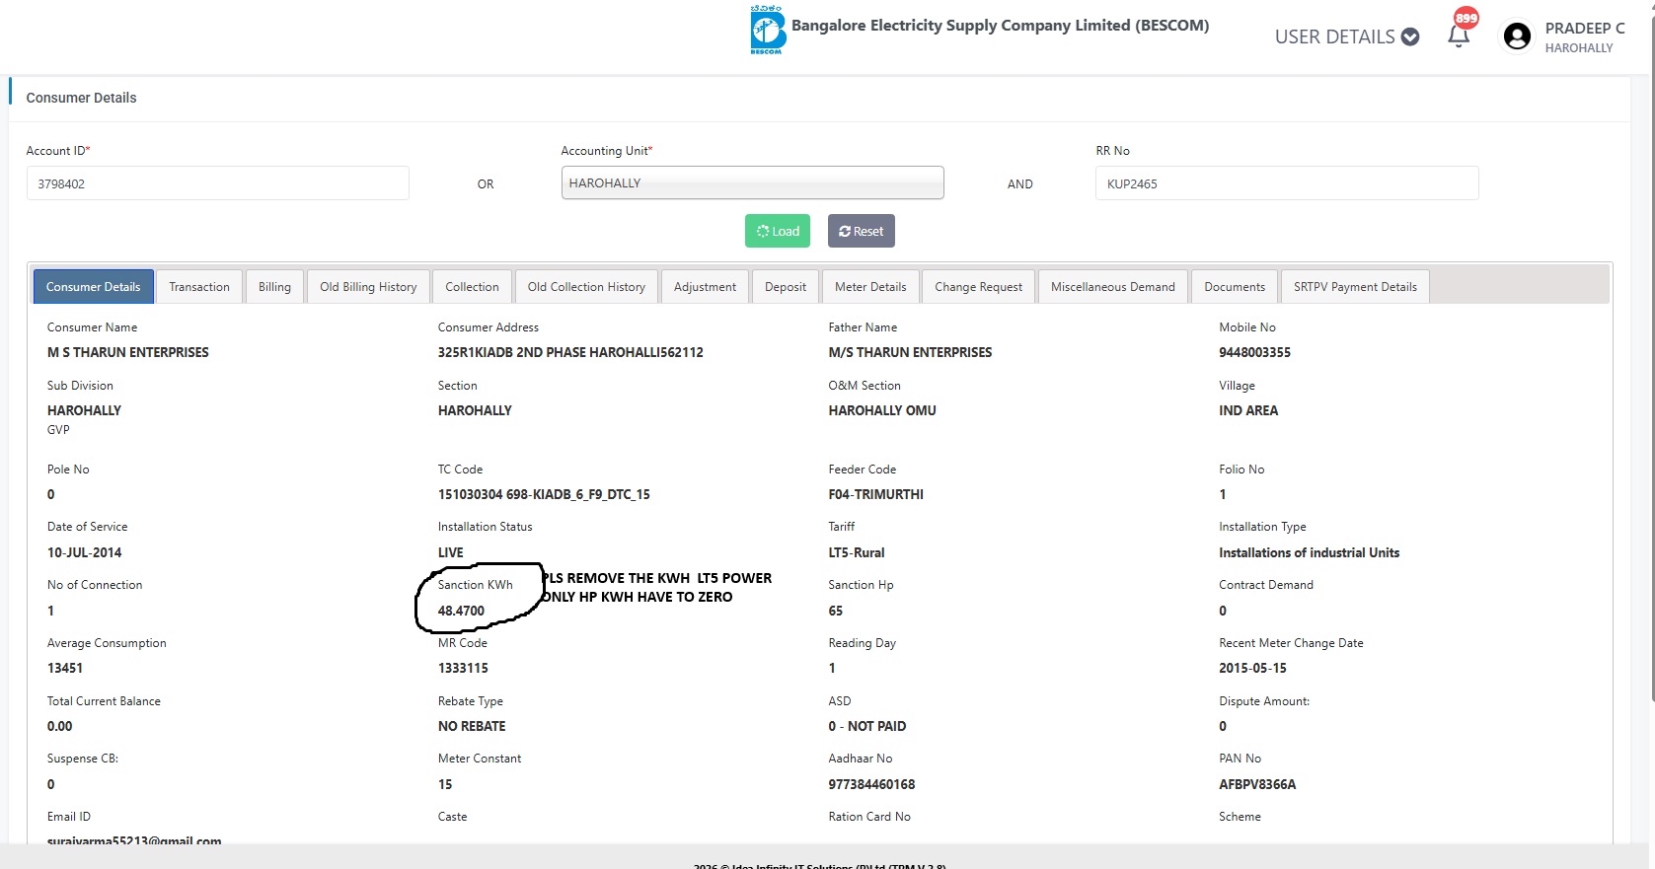Click Feeder Code value F04-TRIMURTHI
Viewport: 1655px width, 869px height.
[x=876, y=494]
